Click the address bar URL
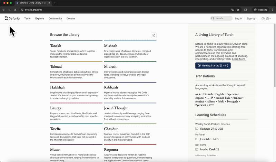 click(33, 10)
